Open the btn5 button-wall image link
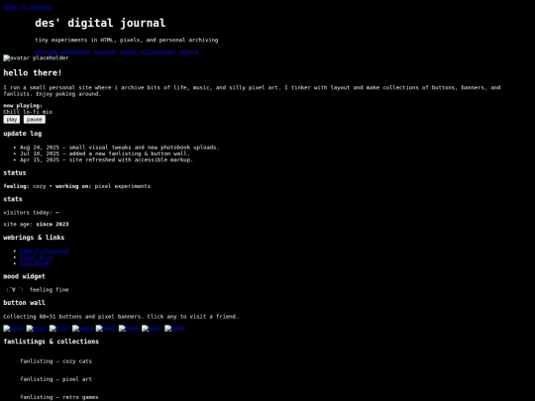The image size is (535, 401). click(105, 329)
